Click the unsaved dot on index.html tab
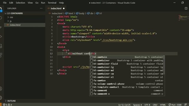 click(64, 9)
